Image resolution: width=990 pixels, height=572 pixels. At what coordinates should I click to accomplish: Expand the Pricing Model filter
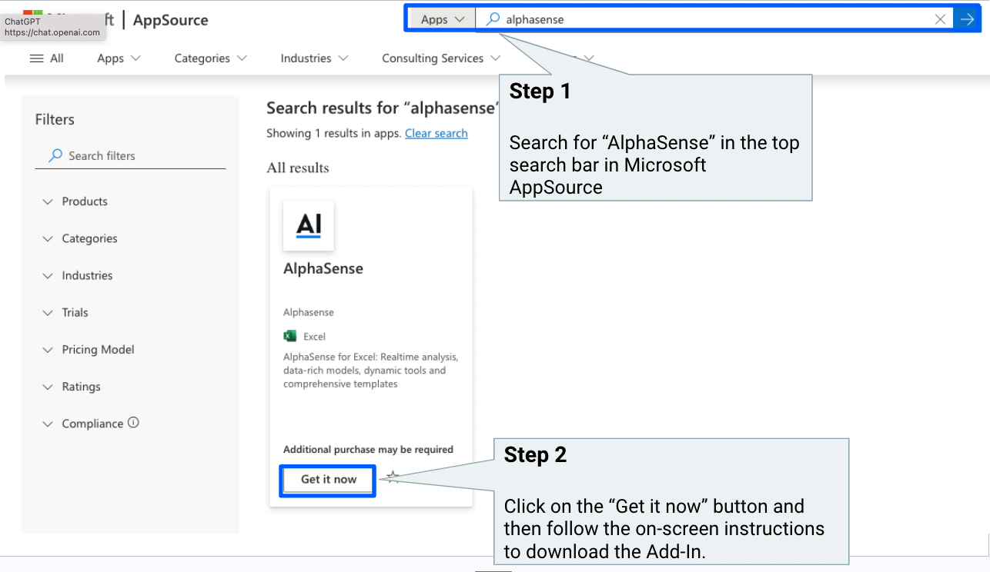[x=89, y=349]
